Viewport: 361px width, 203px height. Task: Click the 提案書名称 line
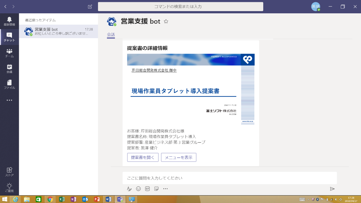161,137
